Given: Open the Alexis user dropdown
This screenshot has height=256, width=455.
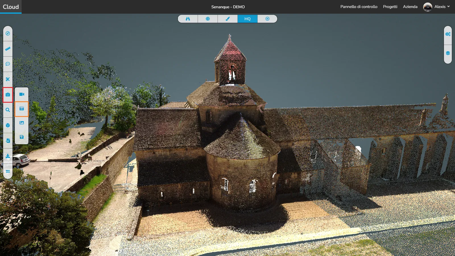Looking at the screenshot, I should tap(442, 7).
